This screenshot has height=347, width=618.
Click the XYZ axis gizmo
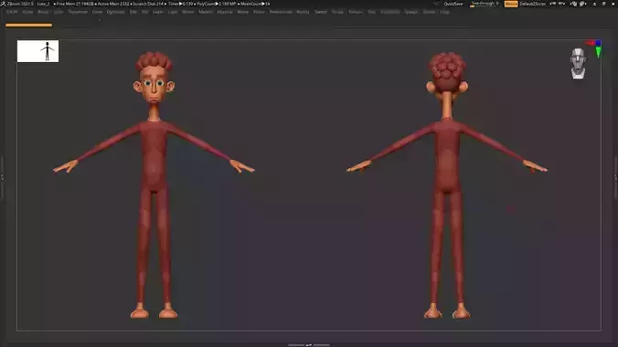[x=595, y=48]
